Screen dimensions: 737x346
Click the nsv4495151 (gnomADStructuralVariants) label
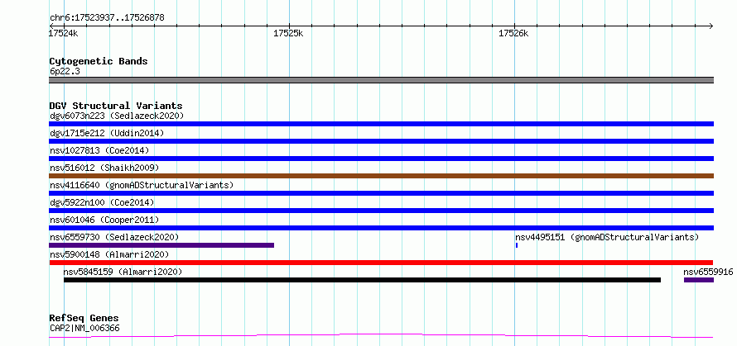(x=607, y=237)
